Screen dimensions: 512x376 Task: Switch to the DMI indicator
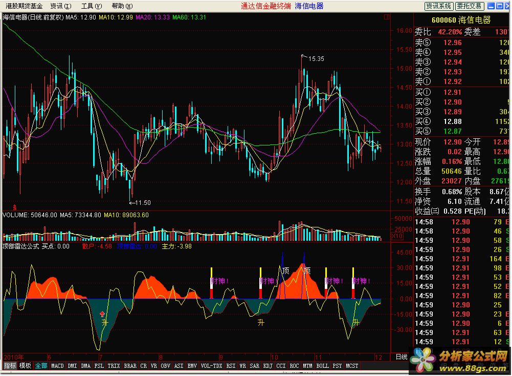tap(72, 366)
